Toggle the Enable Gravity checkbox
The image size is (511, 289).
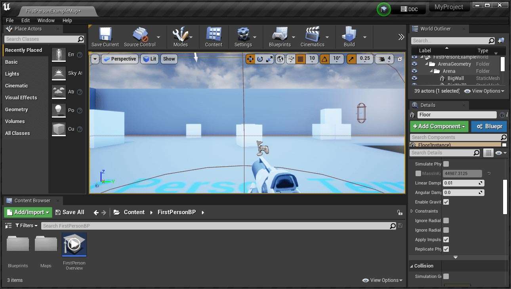click(x=446, y=202)
